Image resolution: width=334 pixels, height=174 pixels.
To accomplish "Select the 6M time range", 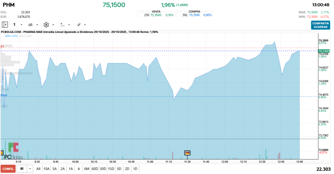I will tap(87, 169).
